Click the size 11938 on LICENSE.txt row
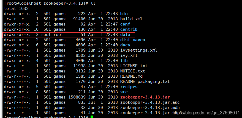This screenshot has height=118, width=242. 79,66
